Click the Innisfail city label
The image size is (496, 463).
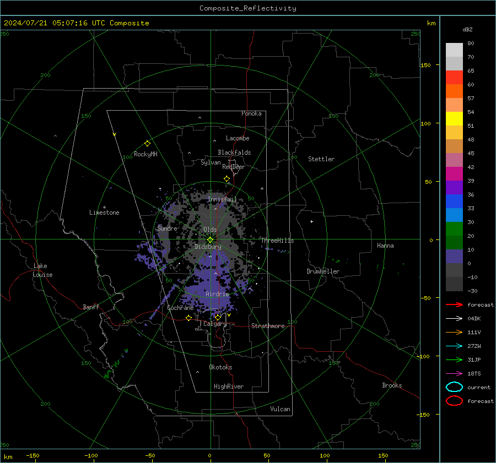tap(222, 199)
